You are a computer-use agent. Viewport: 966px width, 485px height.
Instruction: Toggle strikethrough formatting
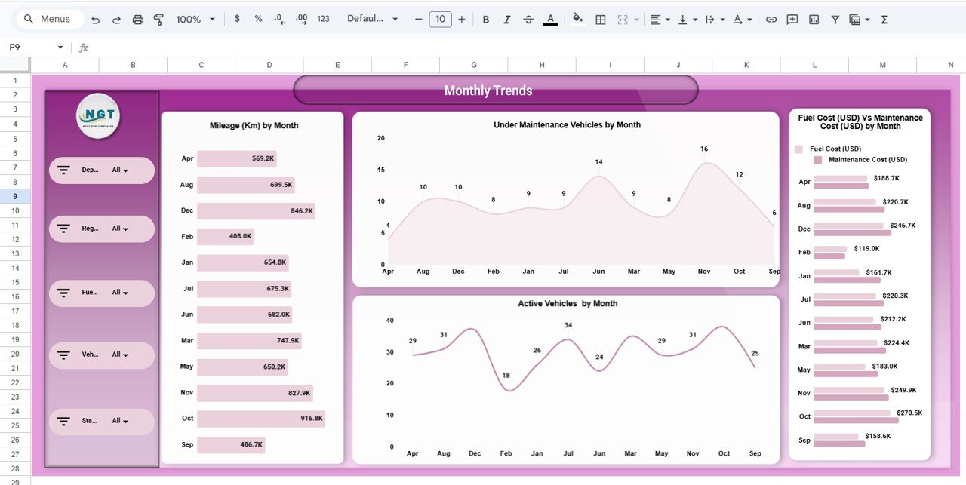528,19
